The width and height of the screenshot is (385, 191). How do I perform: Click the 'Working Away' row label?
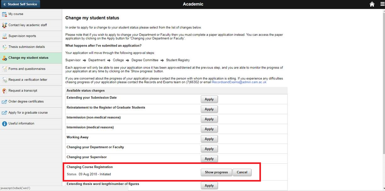coord(77,138)
